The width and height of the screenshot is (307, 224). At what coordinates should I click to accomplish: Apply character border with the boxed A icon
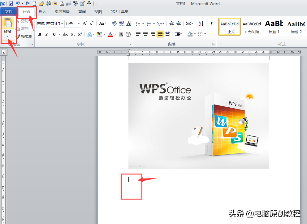[129, 24]
